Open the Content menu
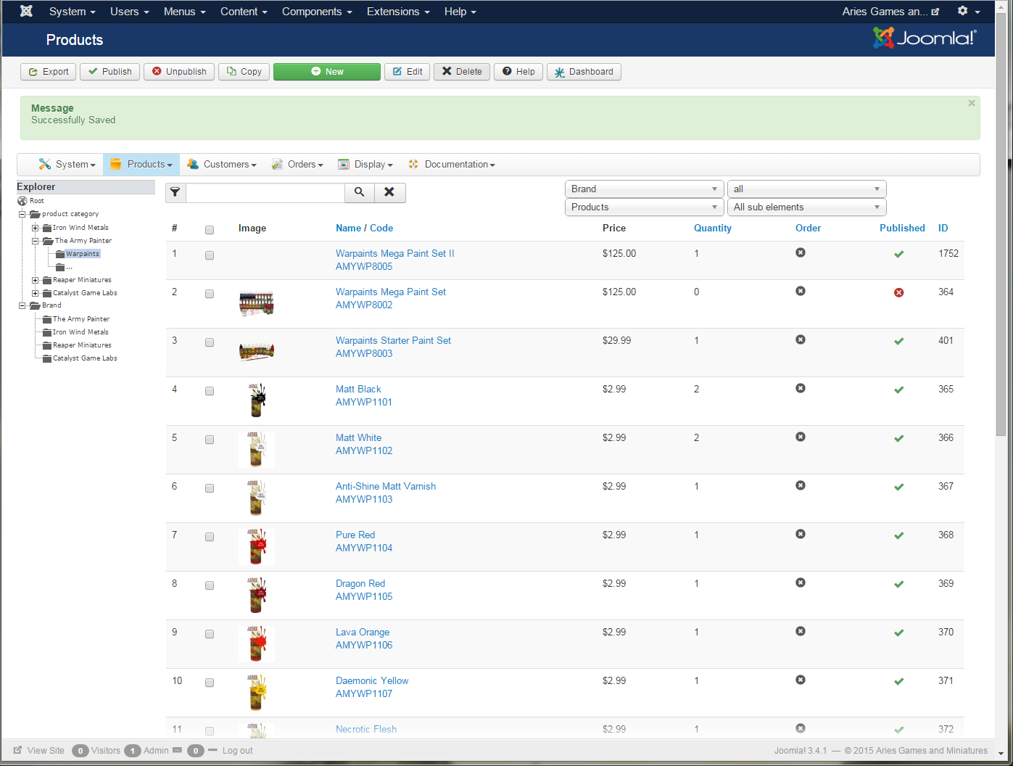Screen dimensions: 1013x766 [244, 12]
